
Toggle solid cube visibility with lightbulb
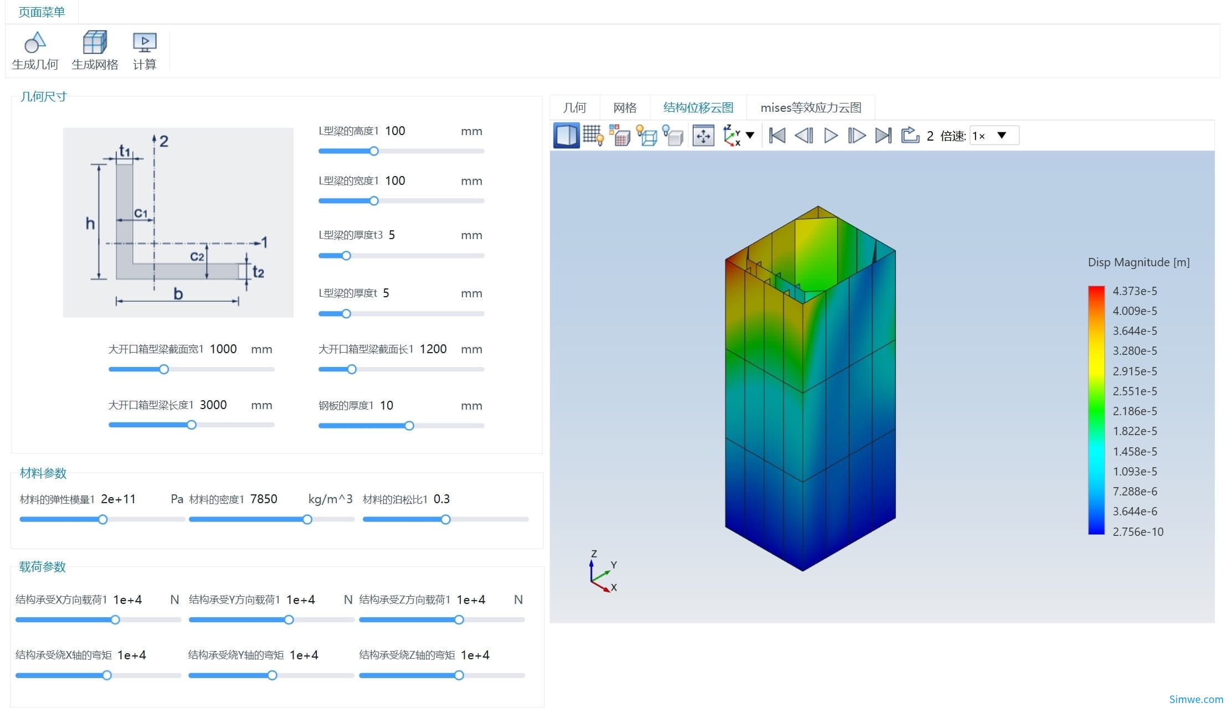(x=673, y=136)
